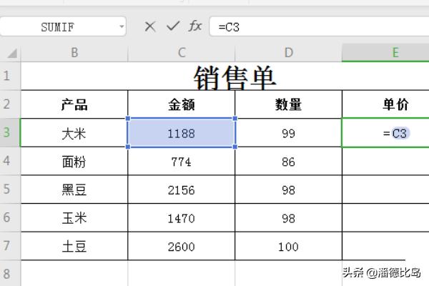Click the 单价 header cell
Screen dimensions: 429x286
click(385, 104)
